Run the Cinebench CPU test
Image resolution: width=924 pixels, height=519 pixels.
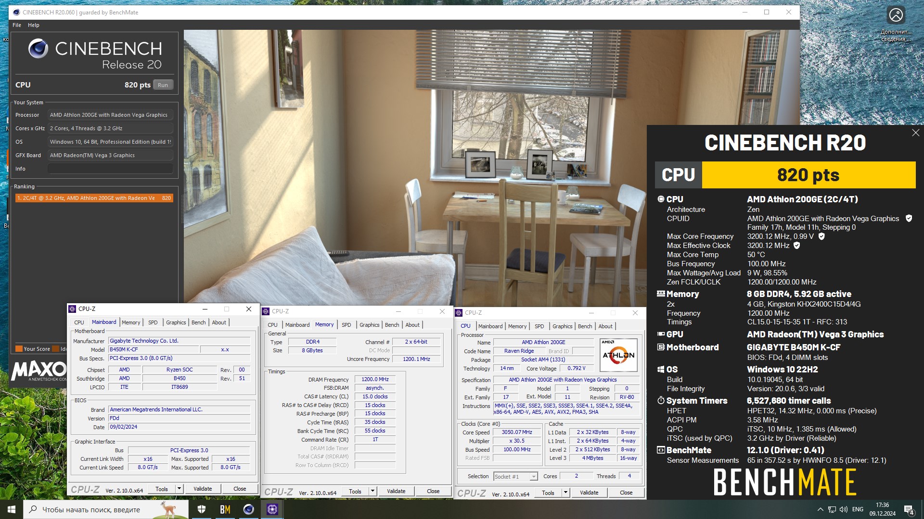[163, 85]
